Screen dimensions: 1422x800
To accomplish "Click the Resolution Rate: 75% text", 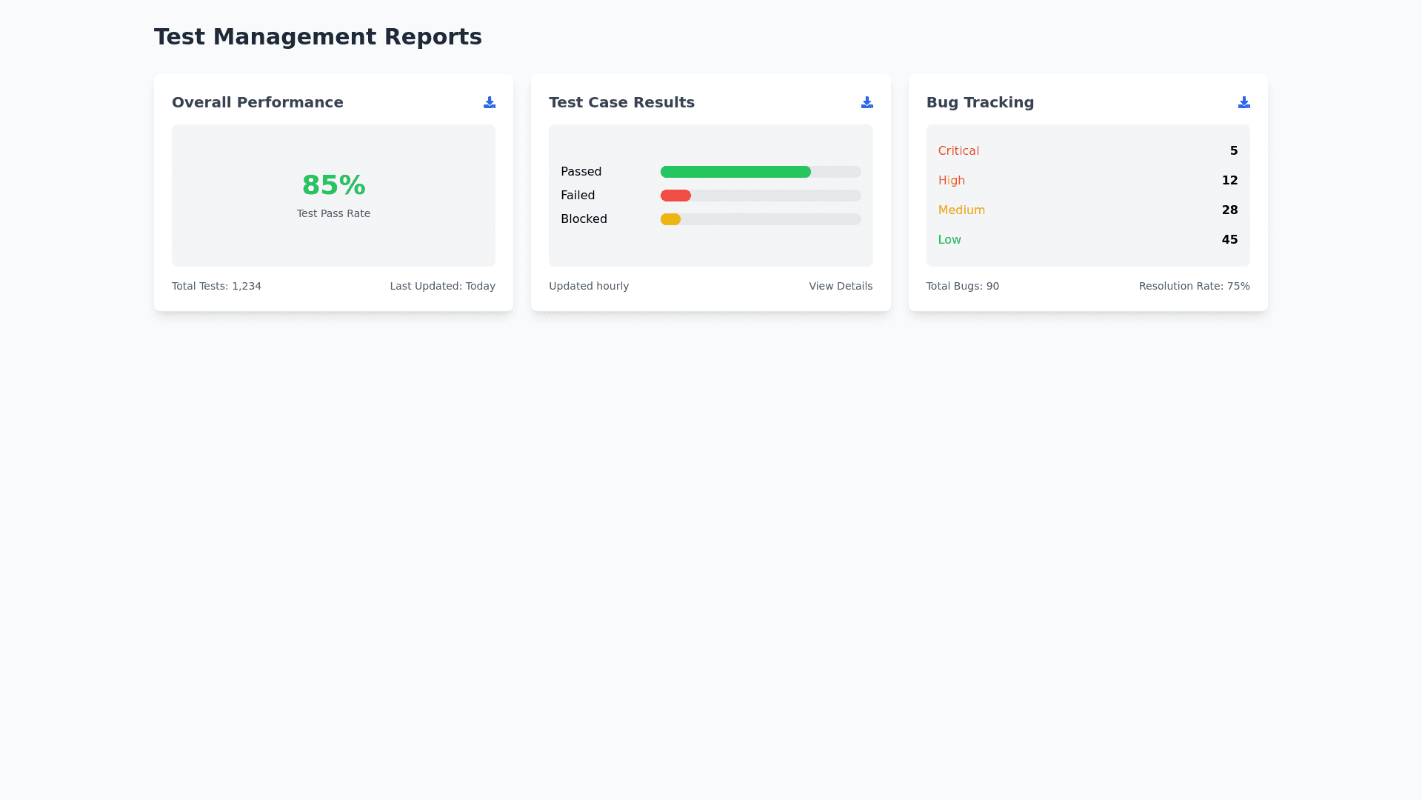I will [x=1194, y=286].
